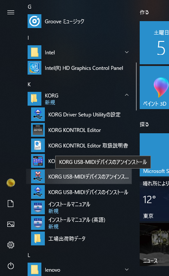Open the Documents icon in the sidebar
This screenshot has height=276, width=169.
[x=11, y=204]
